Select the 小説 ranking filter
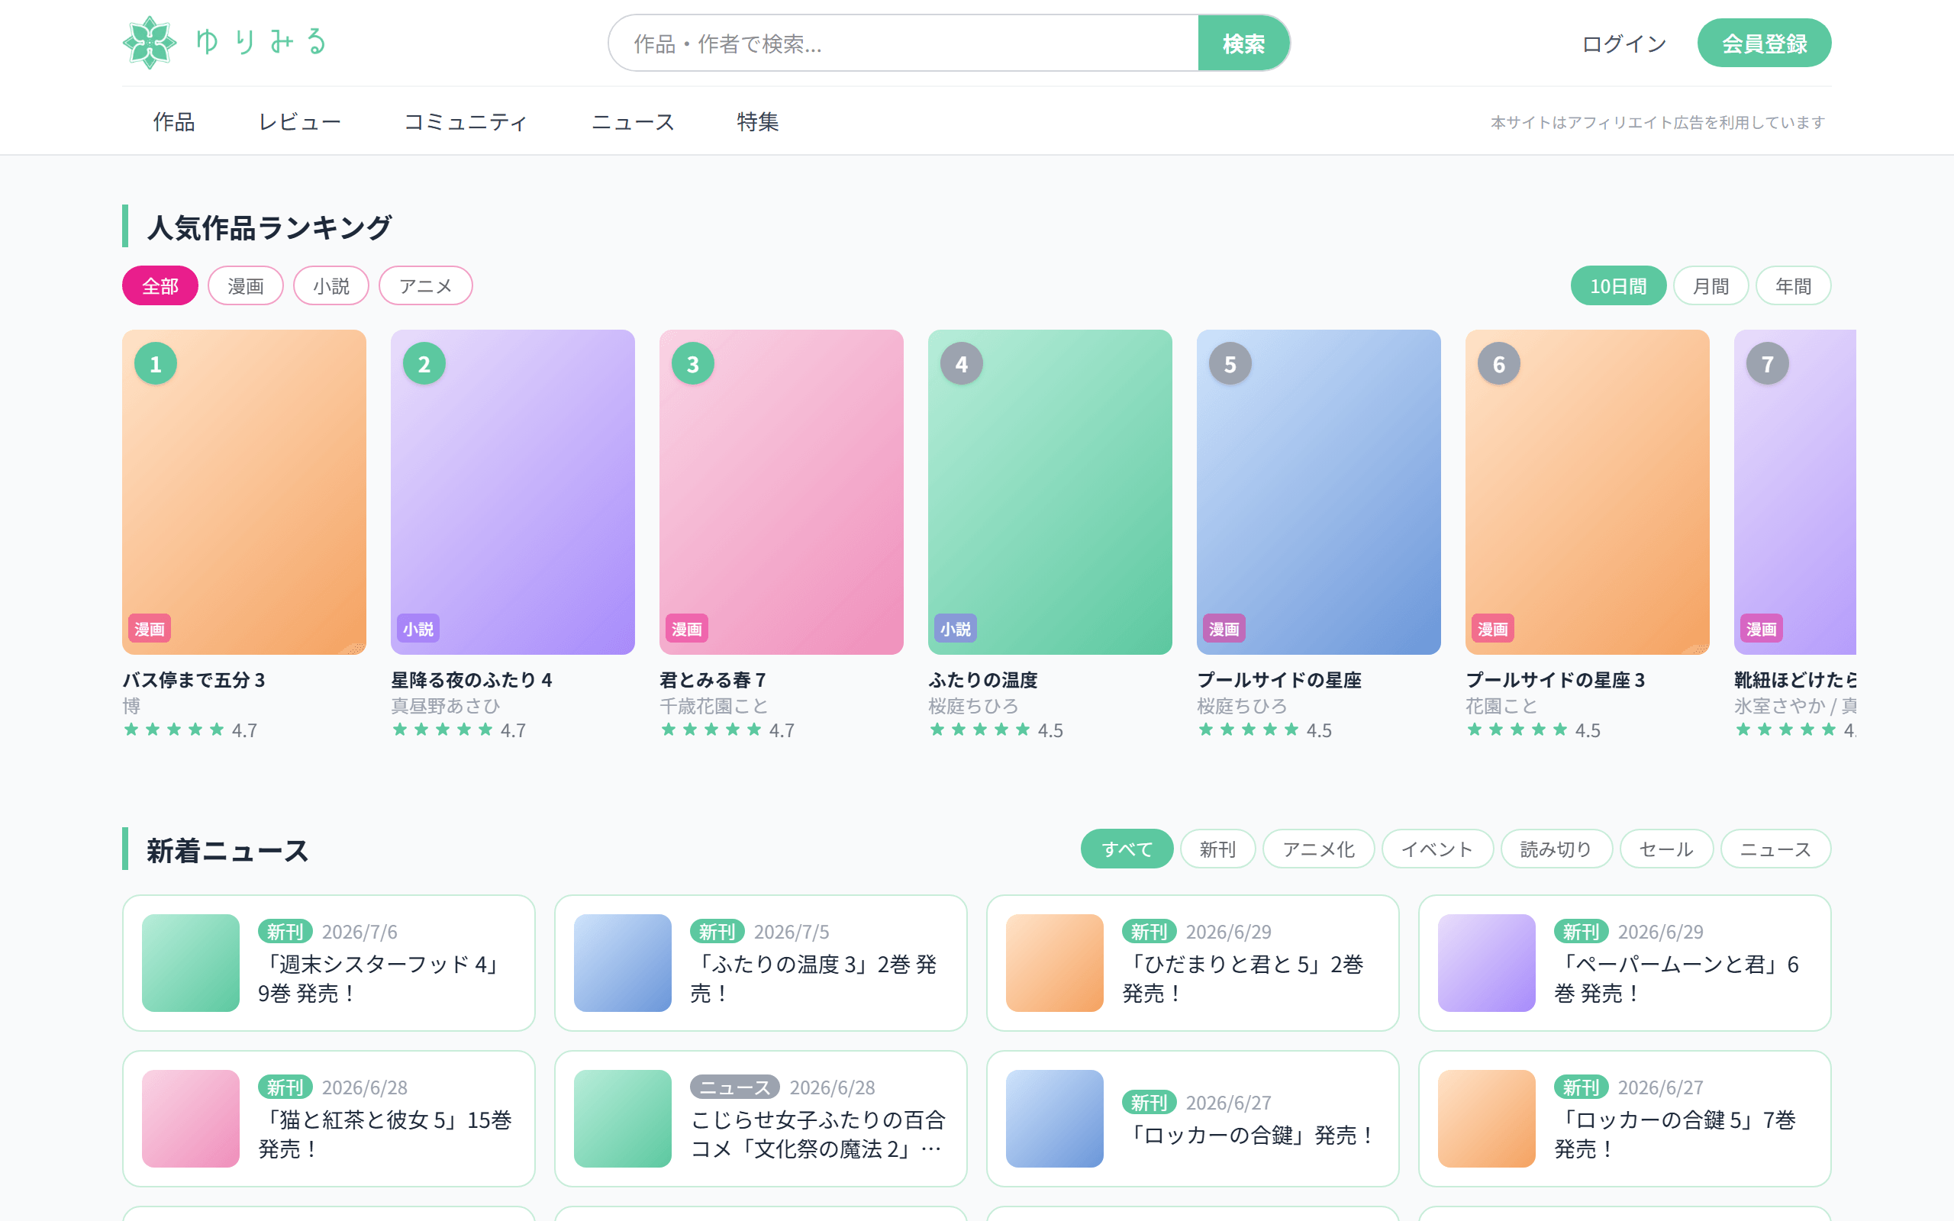 331,286
